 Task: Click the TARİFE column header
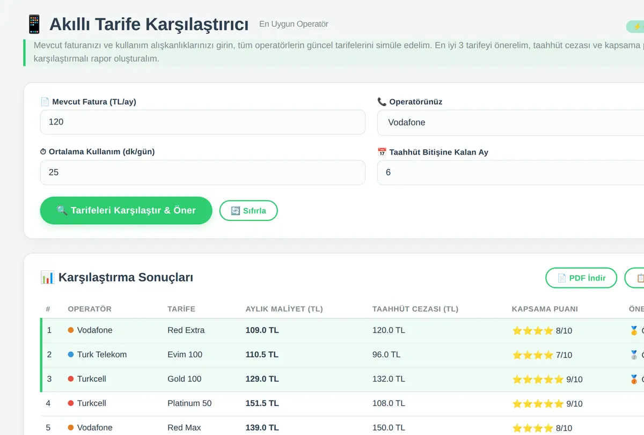click(x=181, y=309)
